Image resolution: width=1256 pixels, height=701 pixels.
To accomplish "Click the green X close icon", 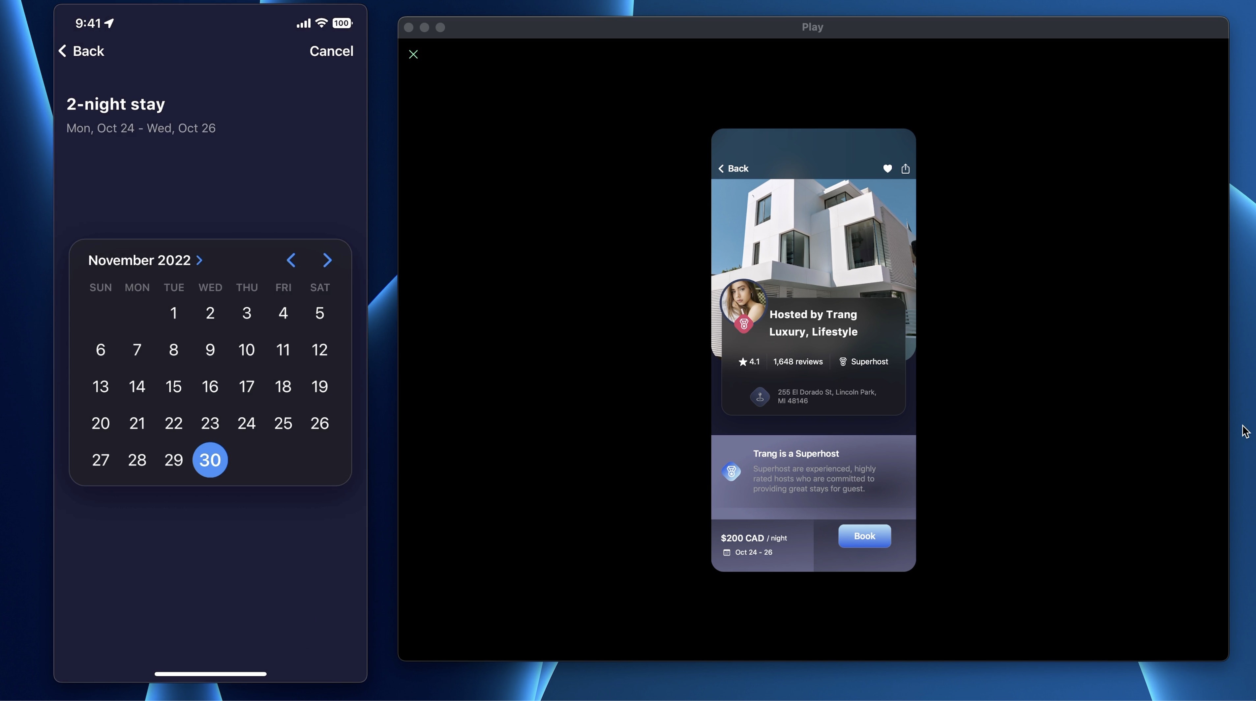I will pos(413,55).
